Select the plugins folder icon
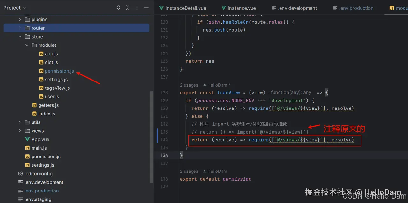The width and height of the screenshot is (408, 203). tap(27, 19)
